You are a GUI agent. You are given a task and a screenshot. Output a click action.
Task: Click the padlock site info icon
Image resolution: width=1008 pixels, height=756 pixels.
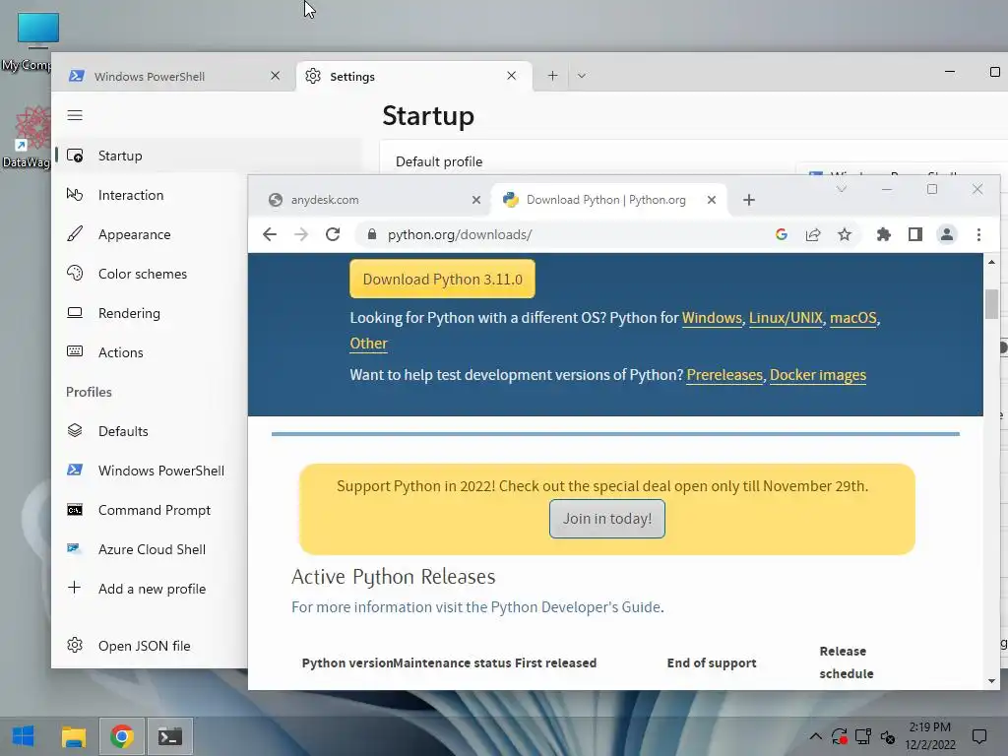(x=371, y=234)
